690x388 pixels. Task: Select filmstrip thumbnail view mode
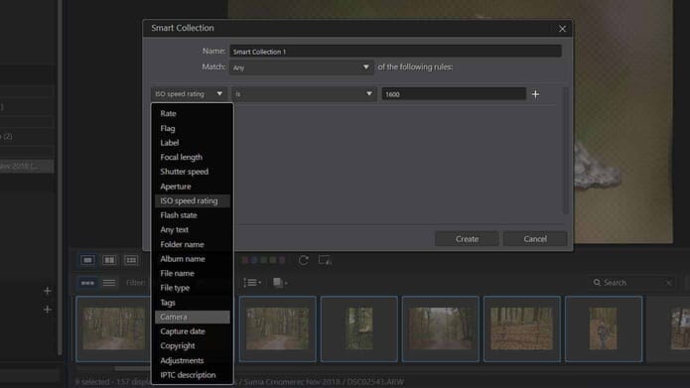click(x=87, y=283)
